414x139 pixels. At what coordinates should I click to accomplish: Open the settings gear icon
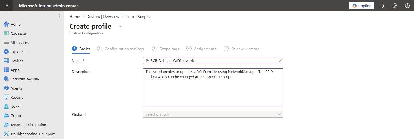pos(395,6)
